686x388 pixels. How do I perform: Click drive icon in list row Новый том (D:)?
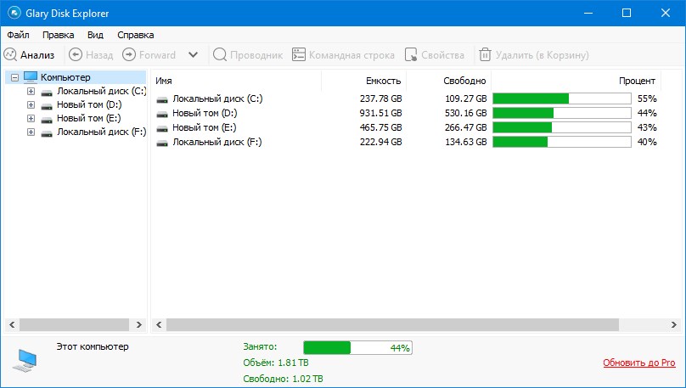162,114
